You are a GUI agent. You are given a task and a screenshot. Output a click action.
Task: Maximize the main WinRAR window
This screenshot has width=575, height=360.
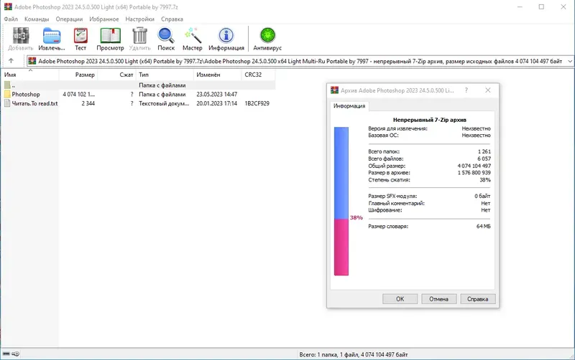541,6
